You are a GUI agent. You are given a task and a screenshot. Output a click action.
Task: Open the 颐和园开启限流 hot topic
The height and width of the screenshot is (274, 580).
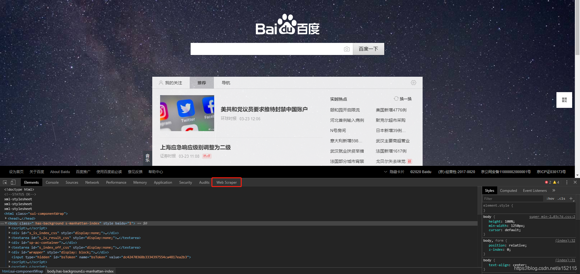(345, 110)
